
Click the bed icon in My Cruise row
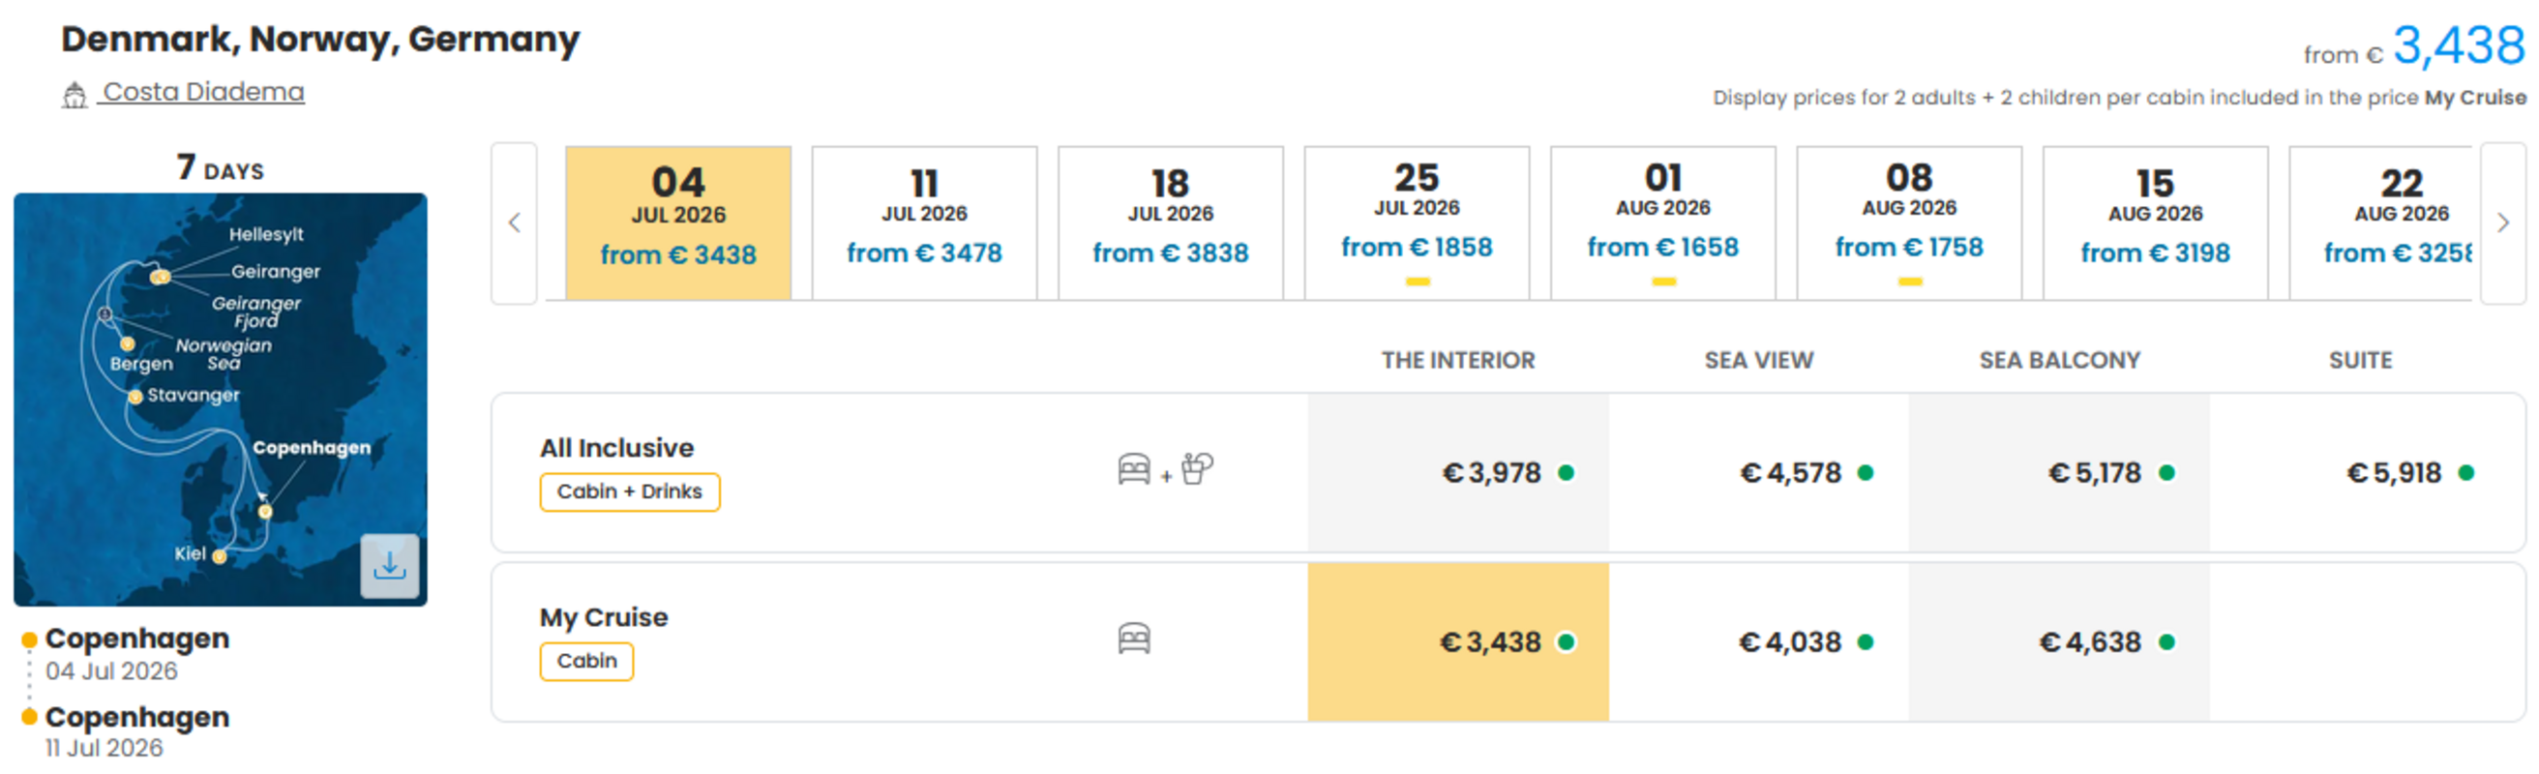click(1133, 638)
